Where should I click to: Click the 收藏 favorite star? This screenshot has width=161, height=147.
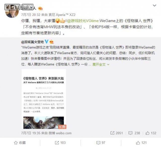pyautogui.click(x=20, y=142)
